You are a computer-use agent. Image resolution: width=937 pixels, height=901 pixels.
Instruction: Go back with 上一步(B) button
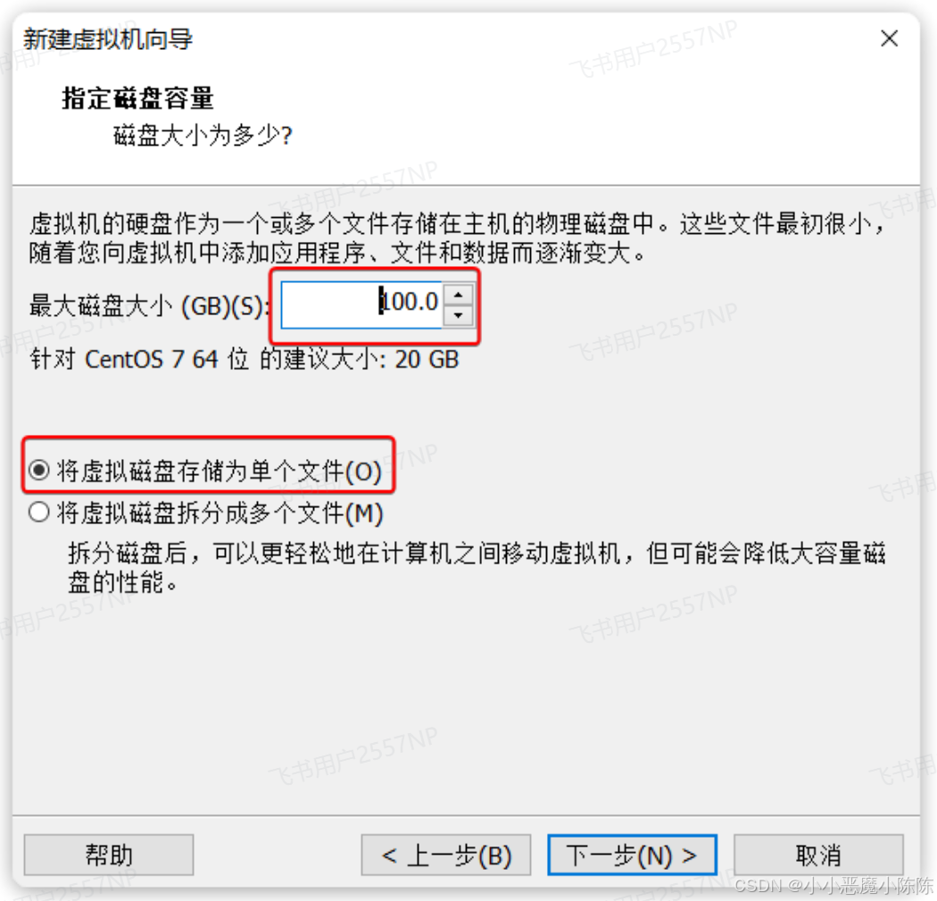click(x=446, y=855)
